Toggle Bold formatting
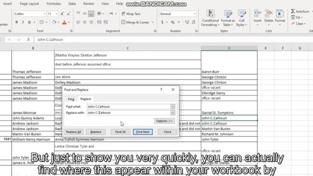The image size is (313, 176). (17, 22)
